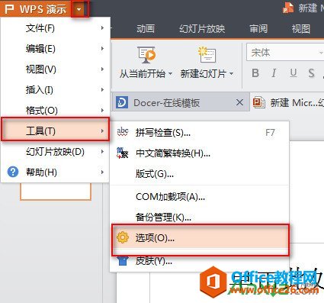Open the 帮助(H) menu
This screenshot has width=324, height=303.
56,172
